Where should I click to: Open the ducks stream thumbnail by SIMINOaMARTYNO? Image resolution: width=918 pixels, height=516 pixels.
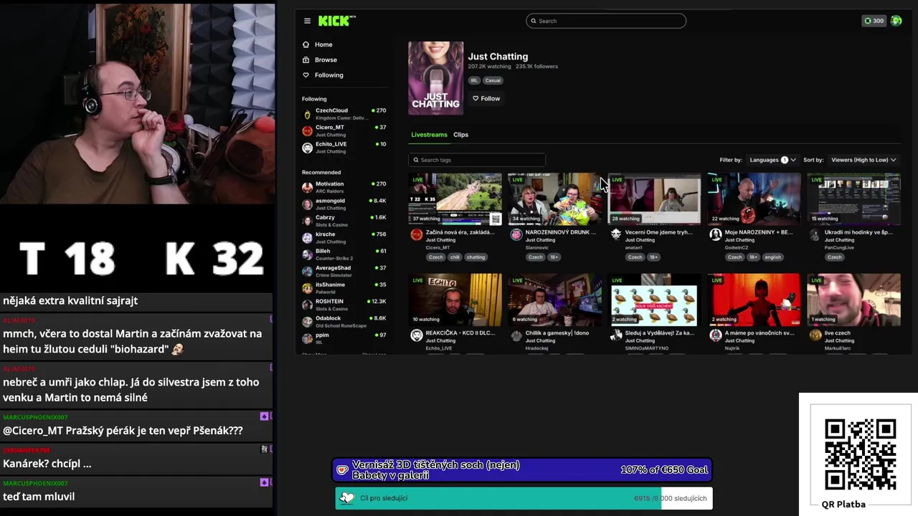tap(655, 300)
